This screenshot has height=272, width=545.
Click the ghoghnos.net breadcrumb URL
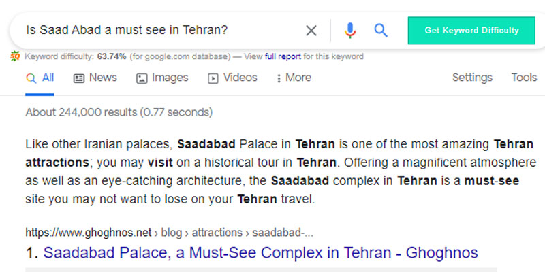tap(169, 233)
